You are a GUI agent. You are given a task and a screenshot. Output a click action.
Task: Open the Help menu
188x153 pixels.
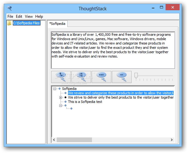pos(39,16)
